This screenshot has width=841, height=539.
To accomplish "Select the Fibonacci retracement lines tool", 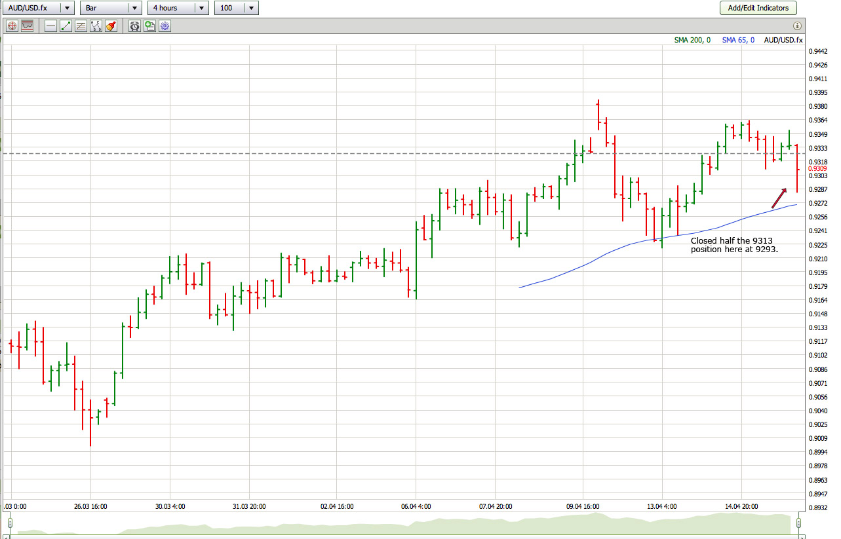I will click(x=81, y=26).
